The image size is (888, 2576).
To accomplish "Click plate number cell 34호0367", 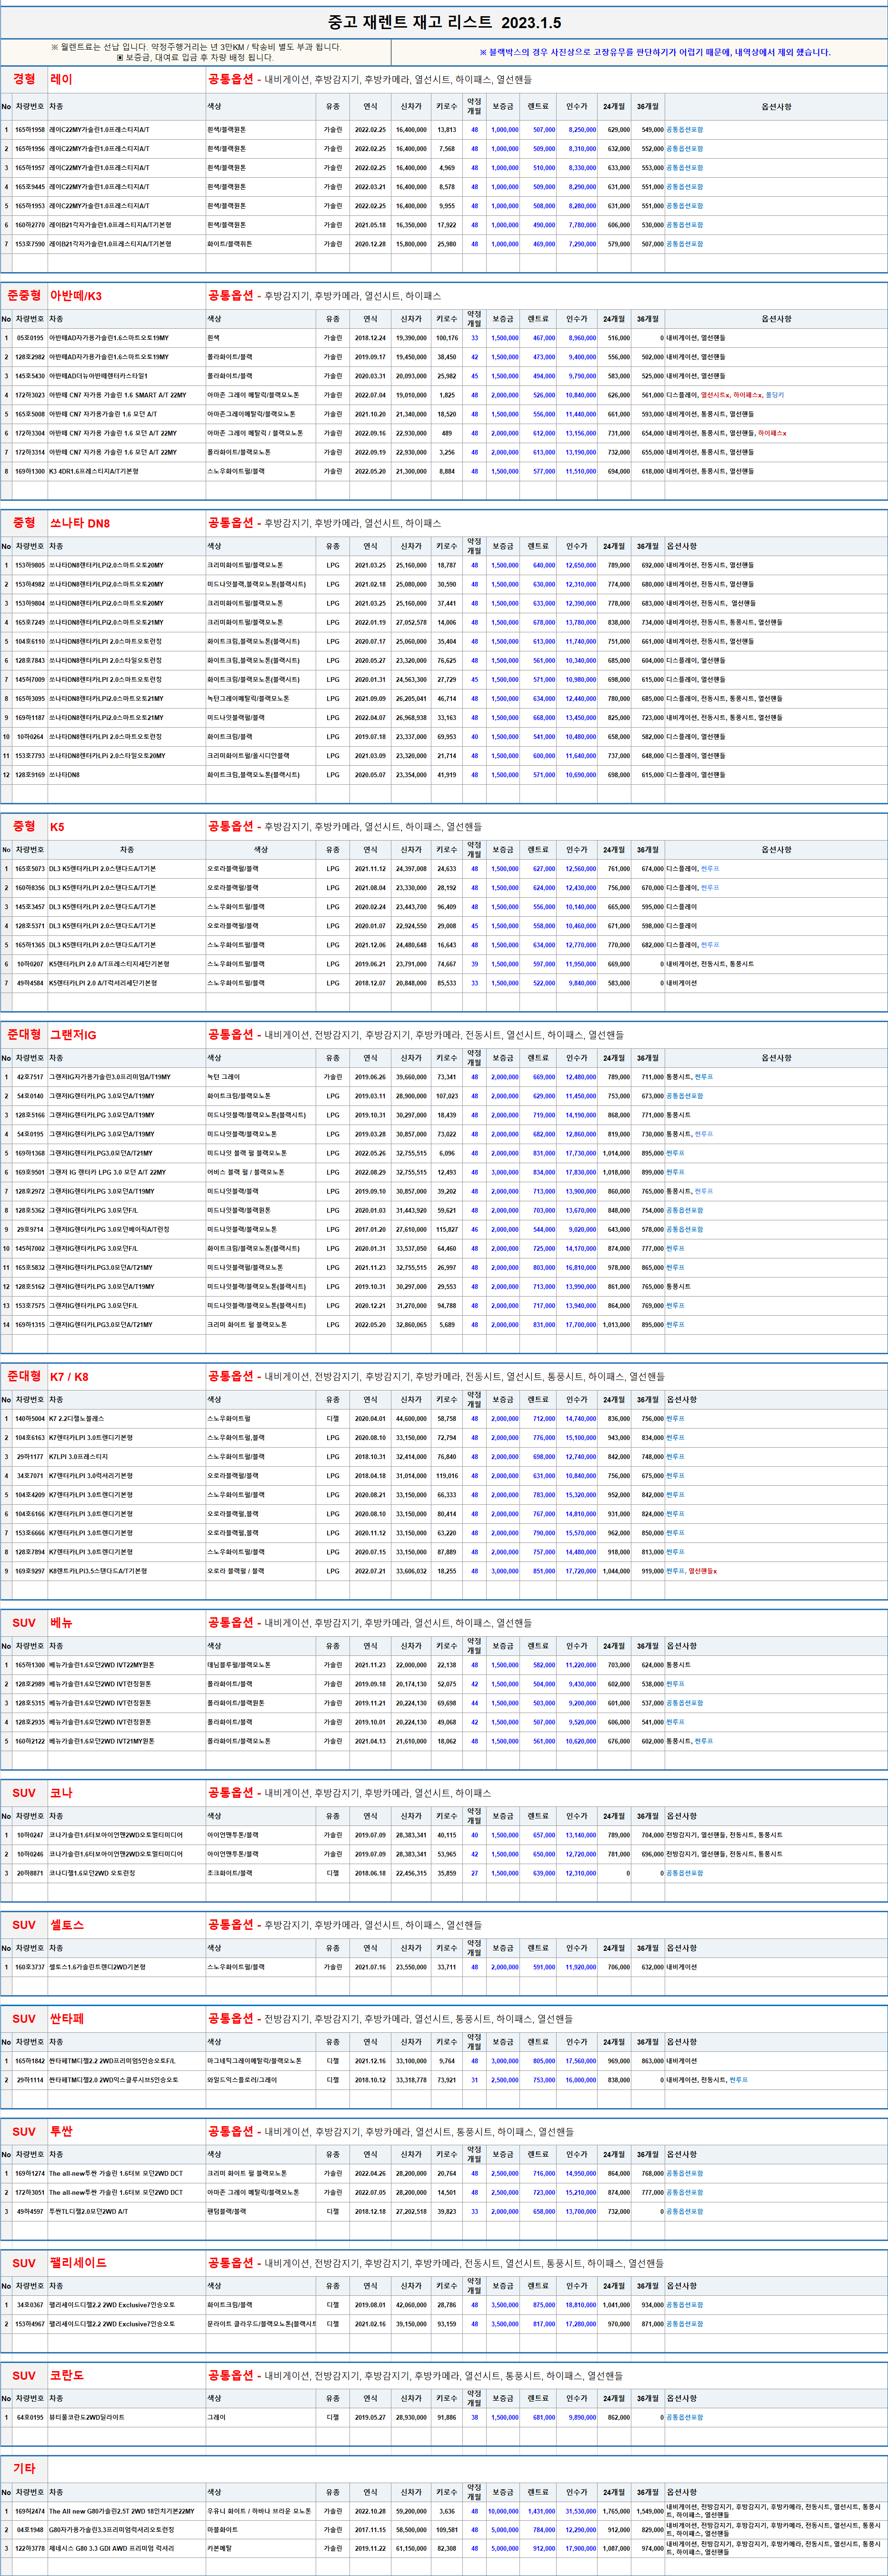I will [30, 2305].
